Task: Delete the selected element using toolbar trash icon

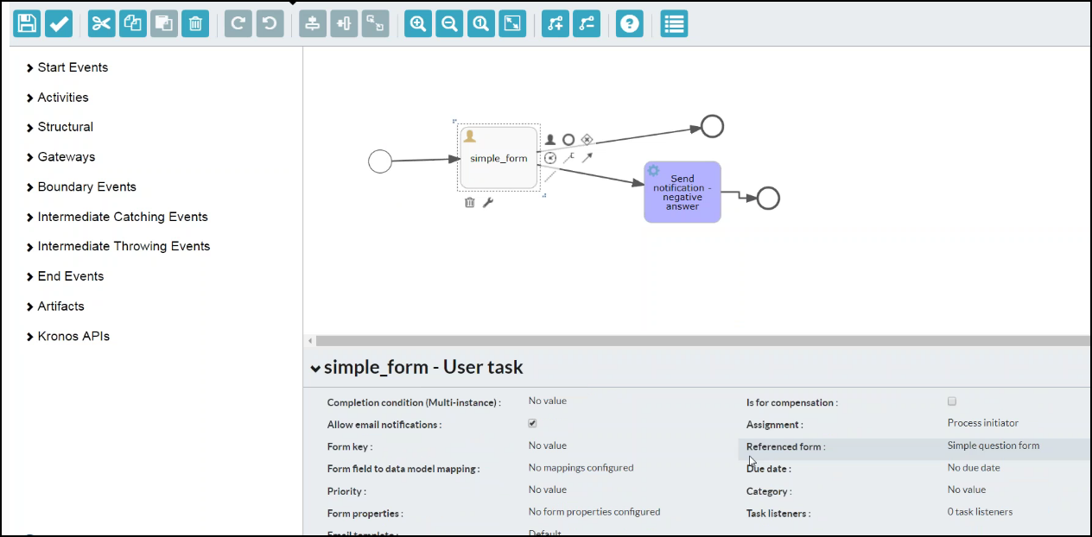Action: pos(195,23)
